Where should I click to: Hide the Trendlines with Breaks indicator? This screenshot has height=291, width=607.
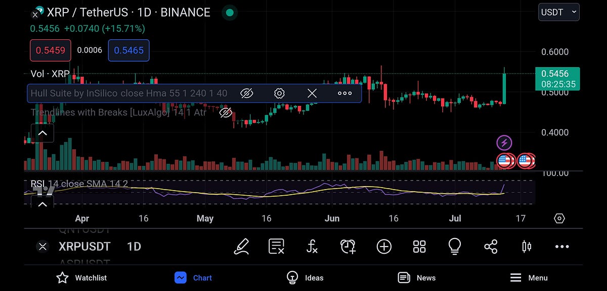point(226,112)
